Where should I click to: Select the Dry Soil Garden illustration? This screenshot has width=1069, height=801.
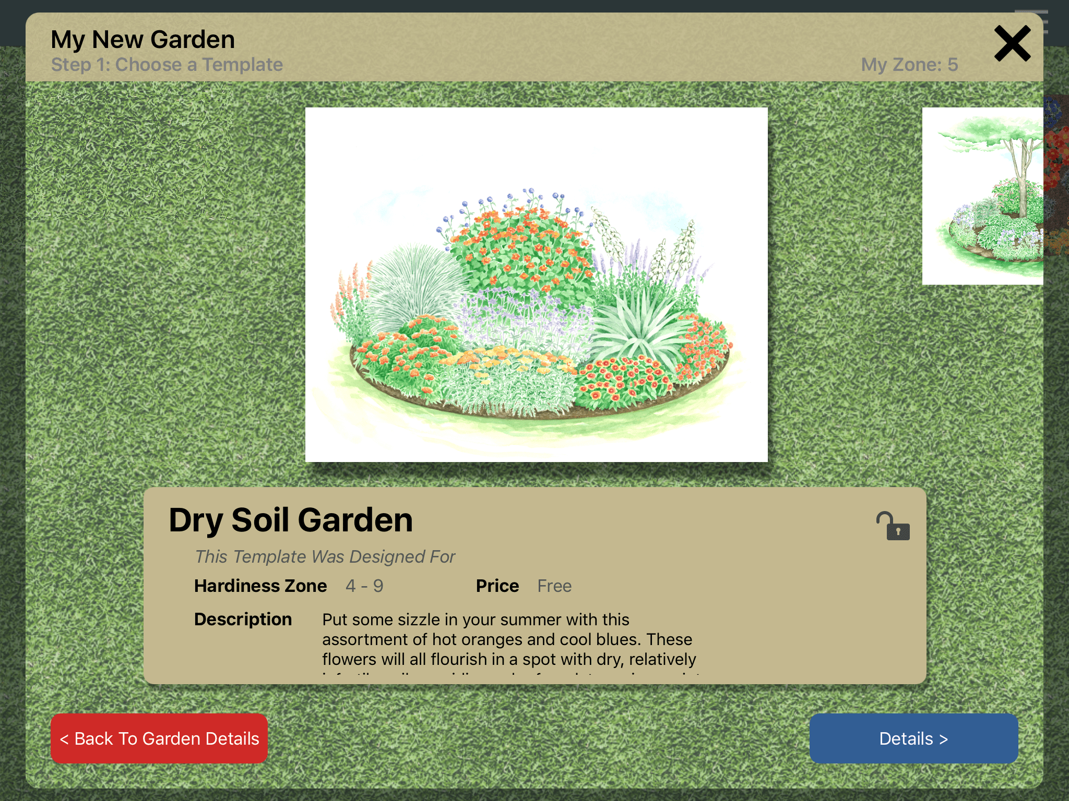536,284
